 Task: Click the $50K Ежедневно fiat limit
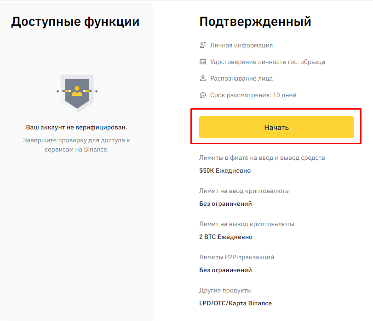point(225,170)
